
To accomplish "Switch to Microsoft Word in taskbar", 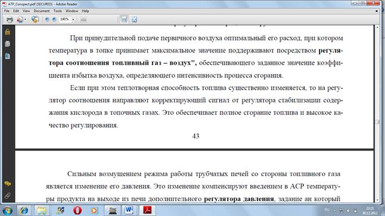I will point(129,211).
